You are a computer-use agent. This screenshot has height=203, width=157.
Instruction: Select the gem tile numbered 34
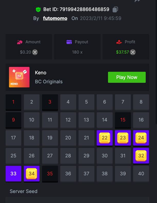coord(32,174)
